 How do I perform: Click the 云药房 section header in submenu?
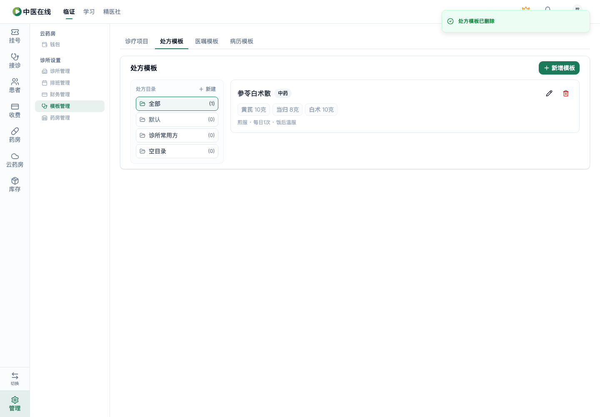47,34
